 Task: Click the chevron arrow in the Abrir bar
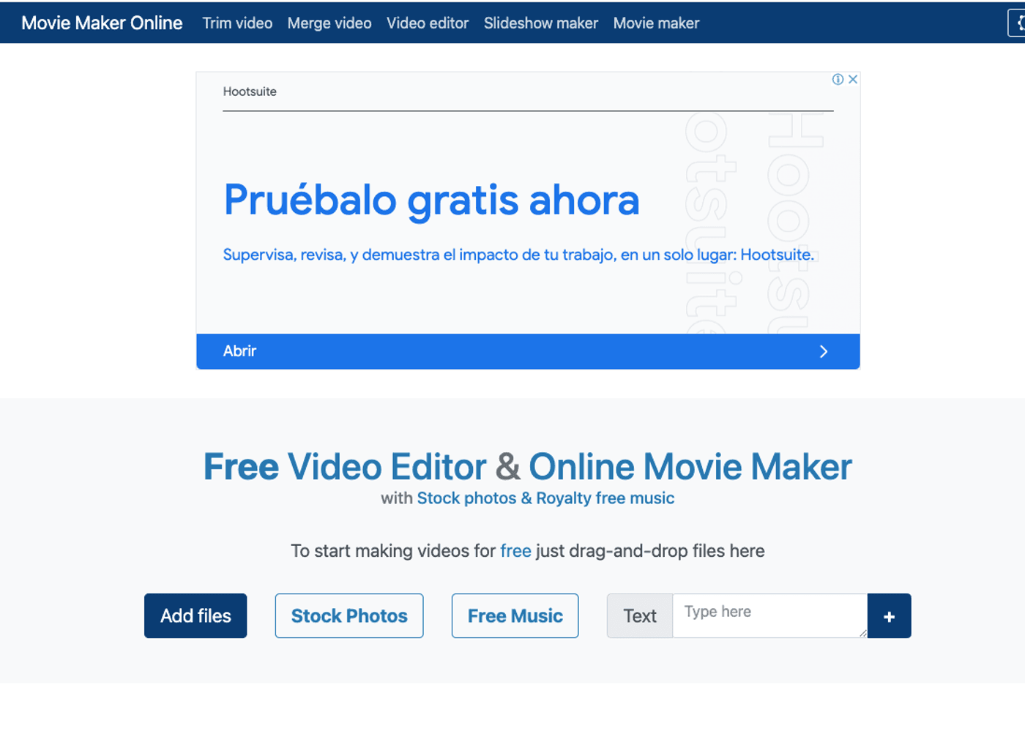[x=823, y=351]
